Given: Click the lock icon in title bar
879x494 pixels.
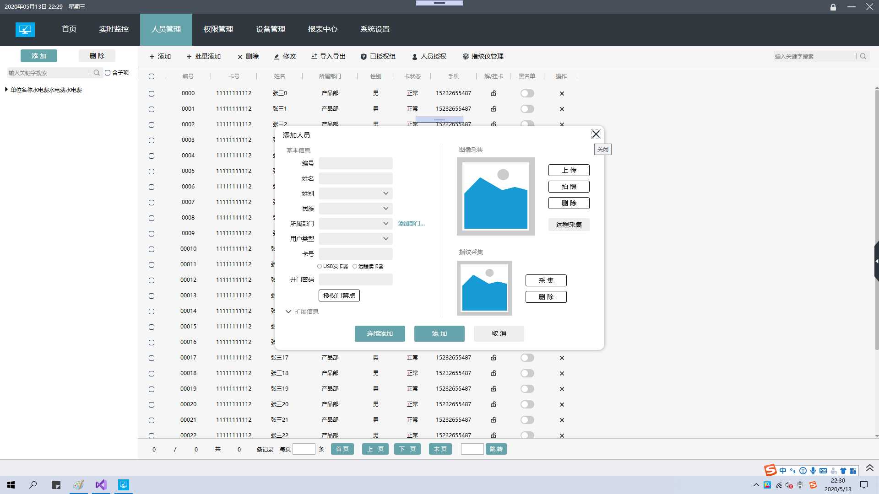Looking at the screenshot, I should (x=833, y=7).
